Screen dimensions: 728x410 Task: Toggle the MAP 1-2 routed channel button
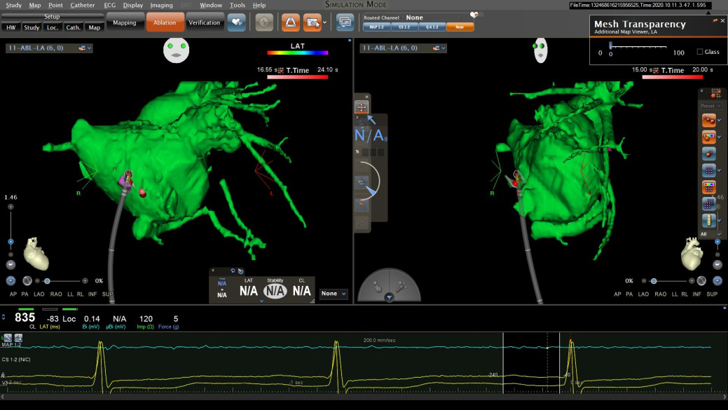(376, 27)
